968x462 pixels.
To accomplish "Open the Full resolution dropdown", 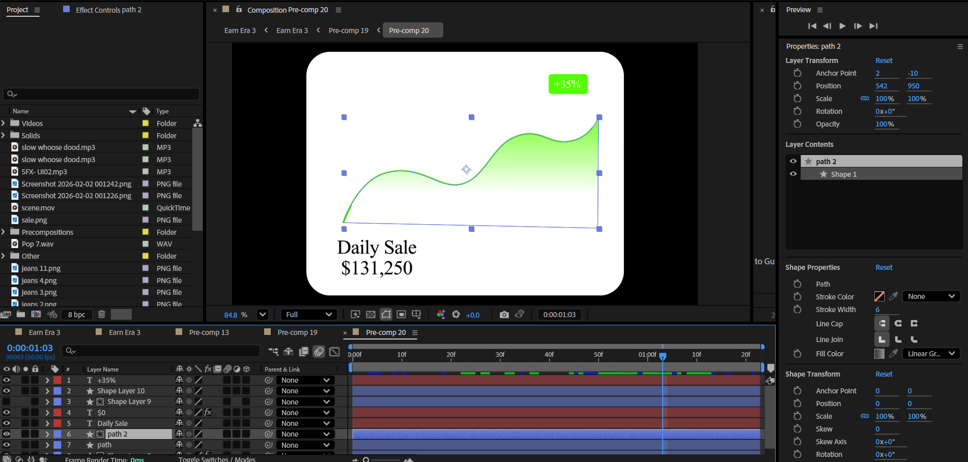I will coord(308,315).
